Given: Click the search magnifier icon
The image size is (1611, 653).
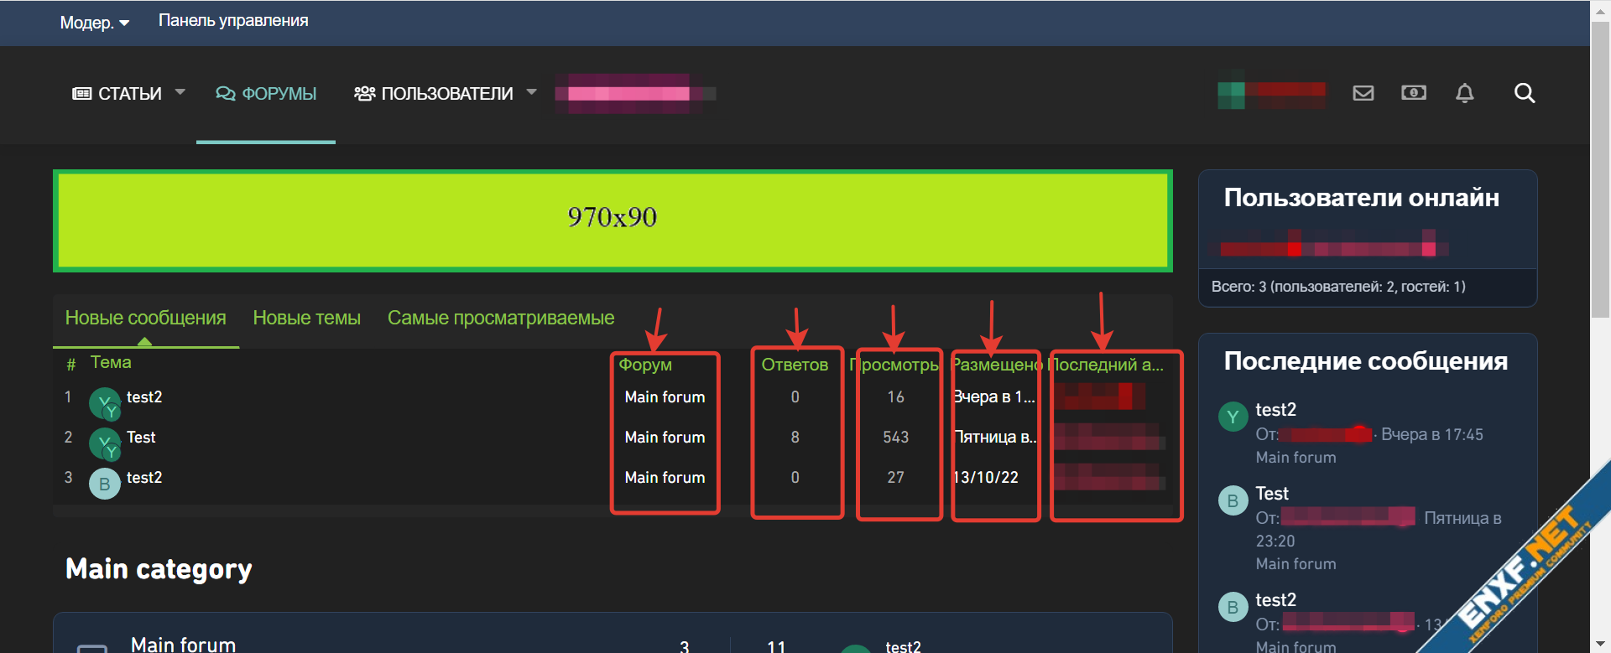Looking at the screenshot, I should (x=1525, y=93).
